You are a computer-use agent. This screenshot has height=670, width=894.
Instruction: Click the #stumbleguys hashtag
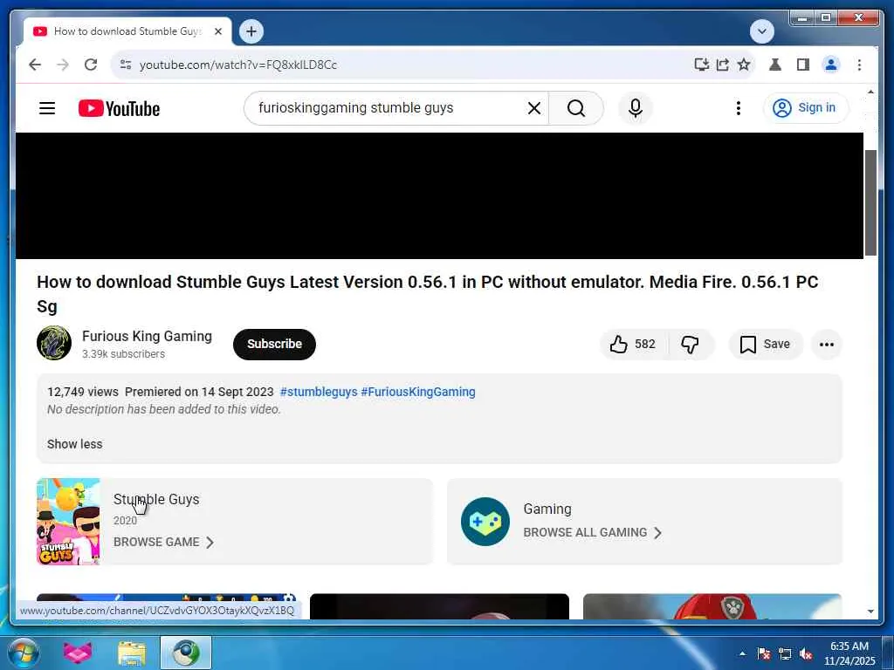click(319, 392)
